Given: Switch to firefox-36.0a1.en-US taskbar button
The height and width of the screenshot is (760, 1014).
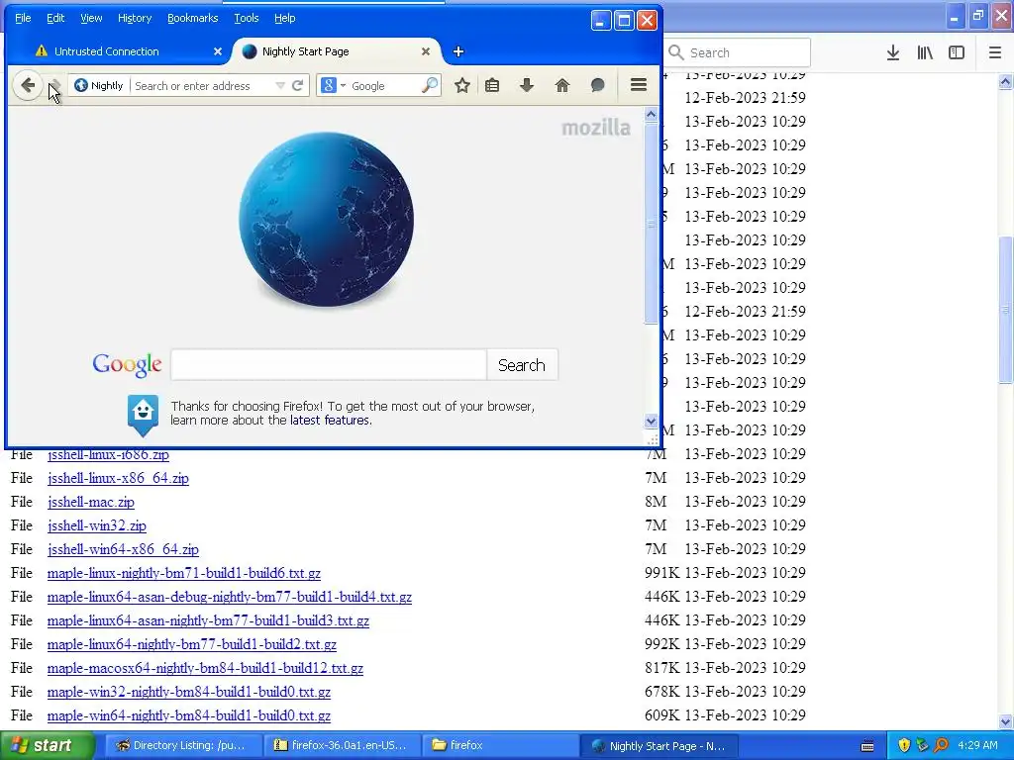Looking at the screenshot, I should point(343,746).
